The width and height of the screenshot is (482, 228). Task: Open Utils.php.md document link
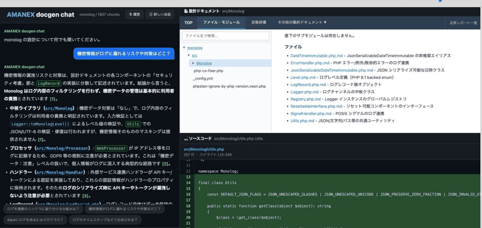pyautogui.click(x=302, y=121)
